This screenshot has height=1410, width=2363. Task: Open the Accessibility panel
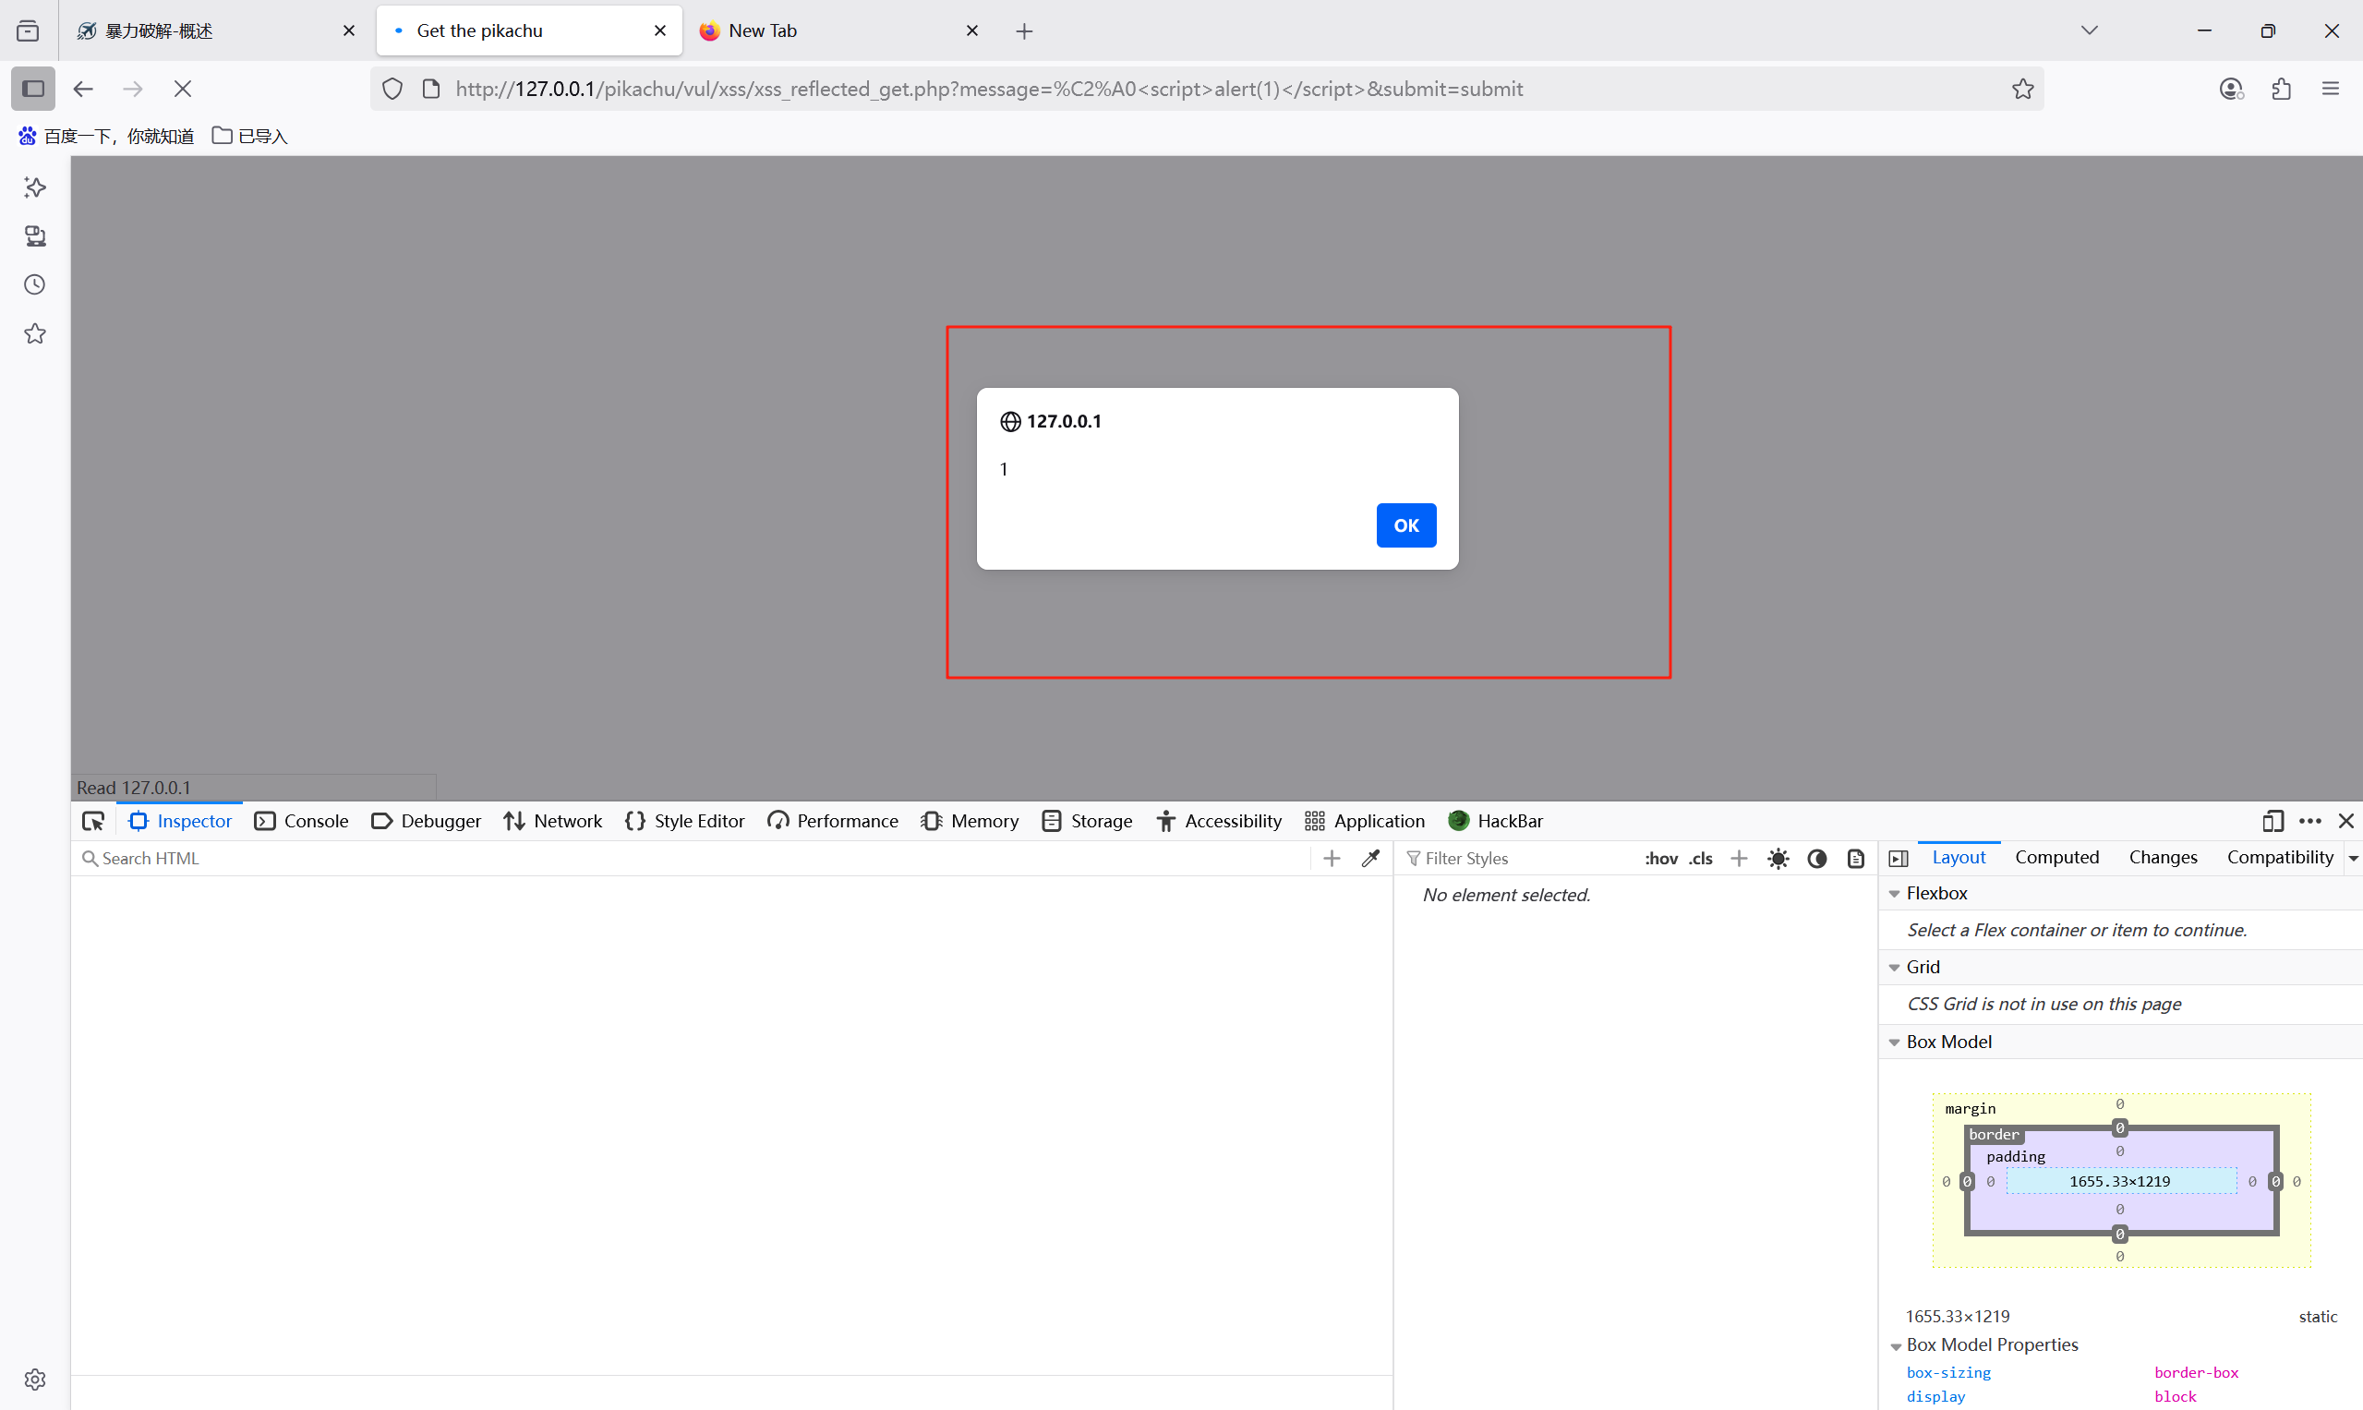click(1219, 821)
